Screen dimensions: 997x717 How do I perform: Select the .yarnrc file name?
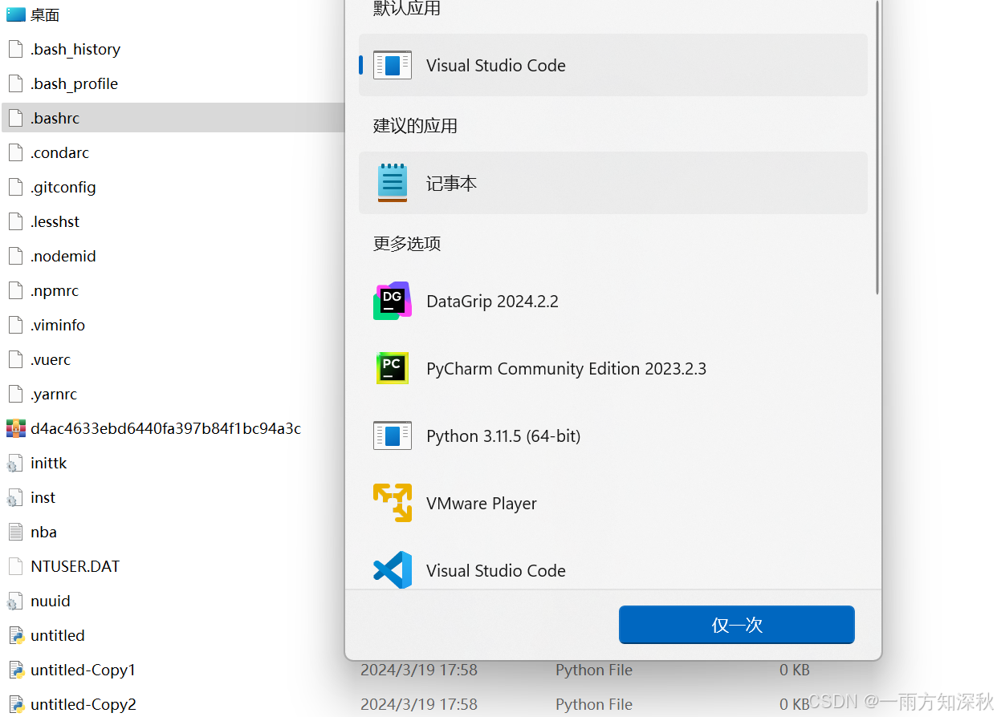(x=54, y=394)
